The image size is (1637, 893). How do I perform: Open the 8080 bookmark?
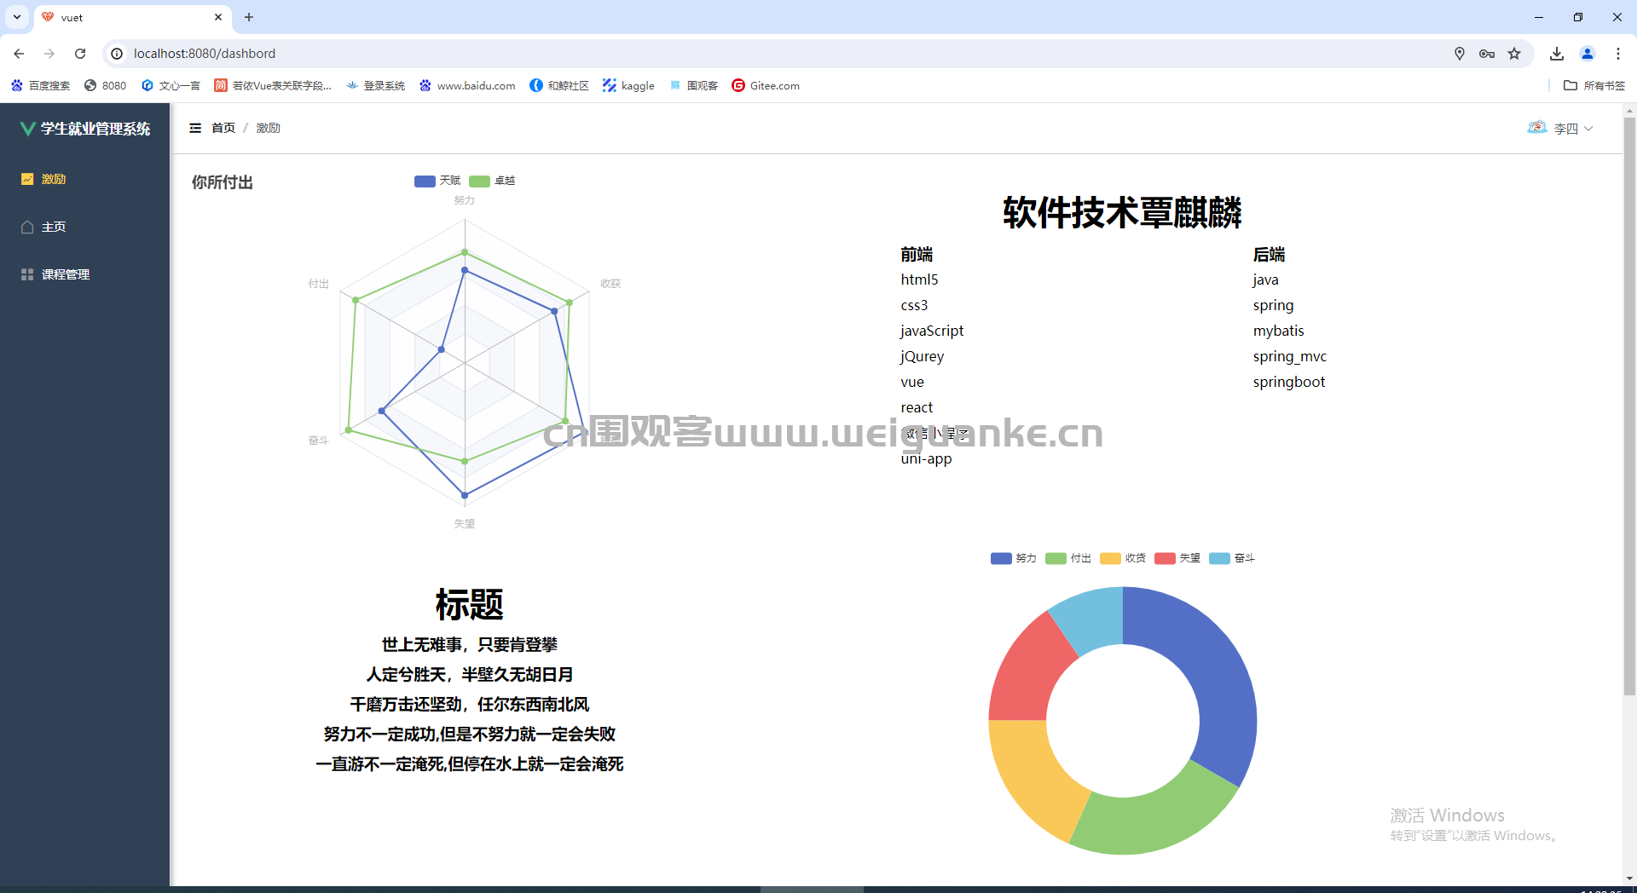(106, 85)
